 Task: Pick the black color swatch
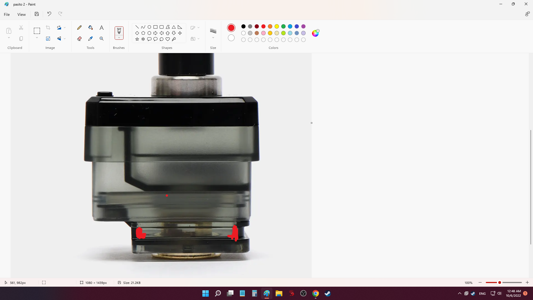pos(243,26)
